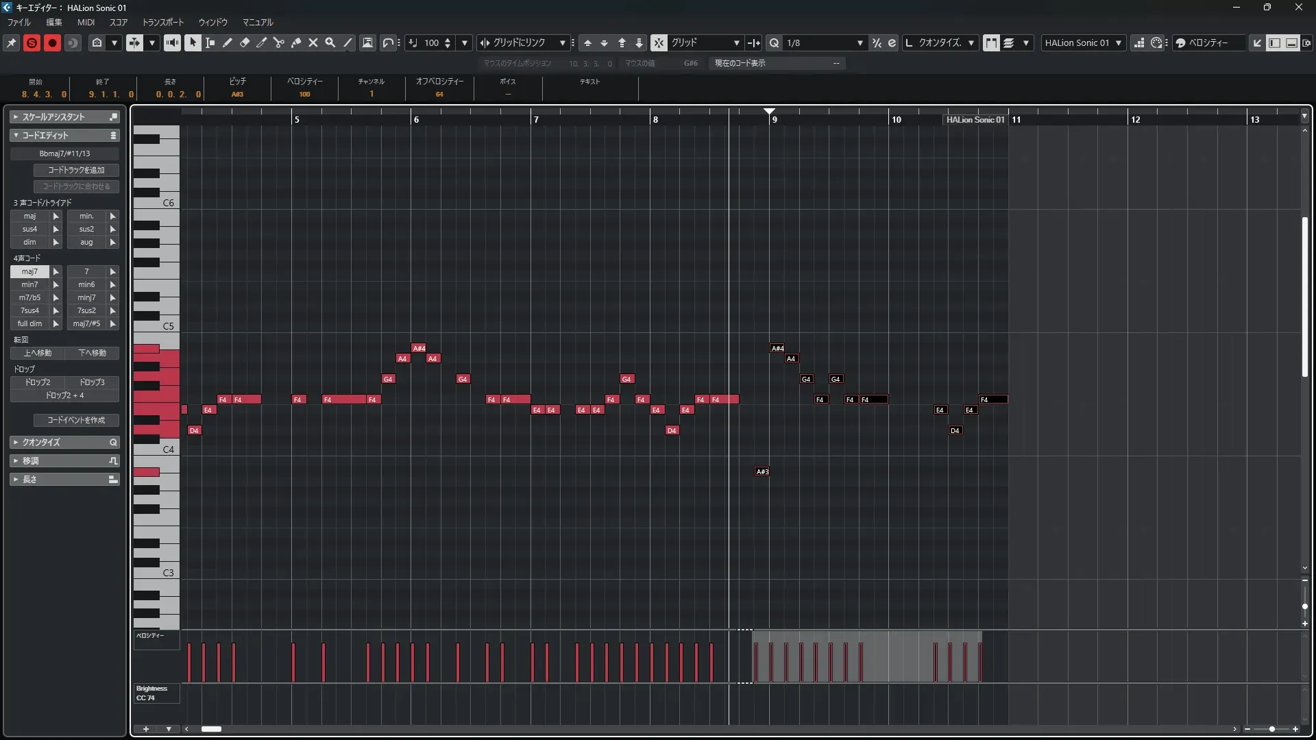
Task: Click the maj7 chord button
Action: 29,271
